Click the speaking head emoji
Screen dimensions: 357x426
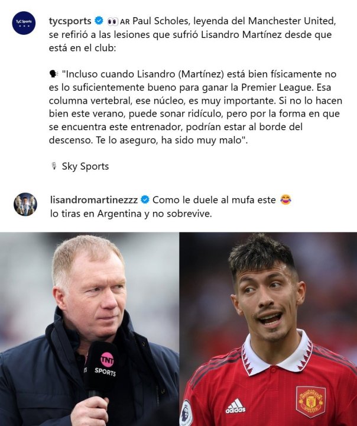[54, 73]
